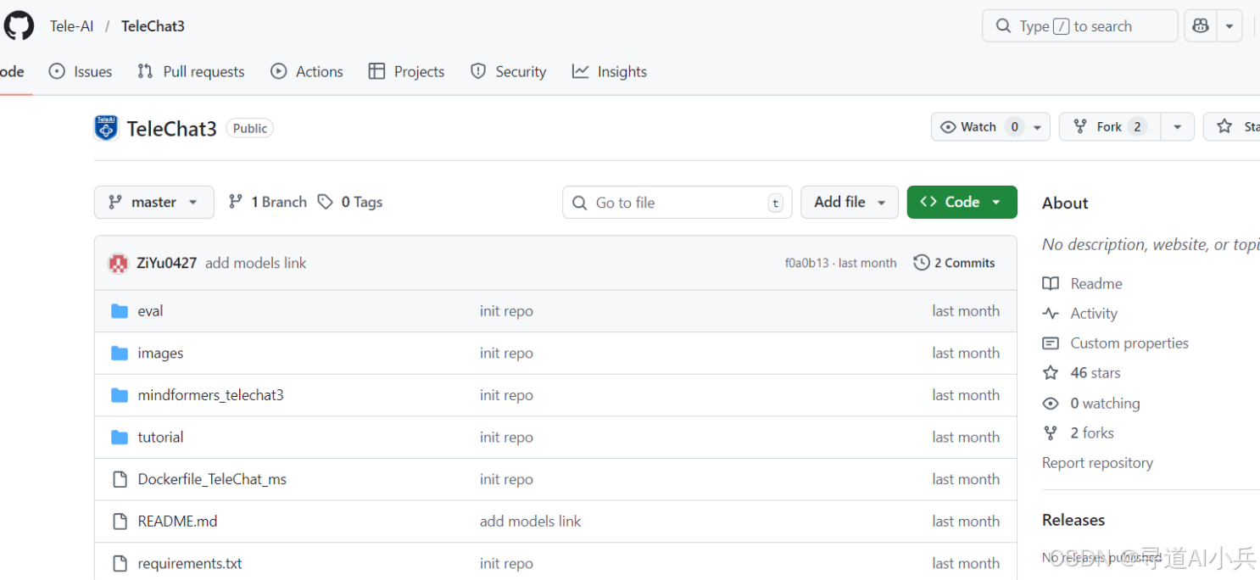This screenshot has width=1260, height=580.
Task: Open the tutorial folder
Action: coord(160,438)
